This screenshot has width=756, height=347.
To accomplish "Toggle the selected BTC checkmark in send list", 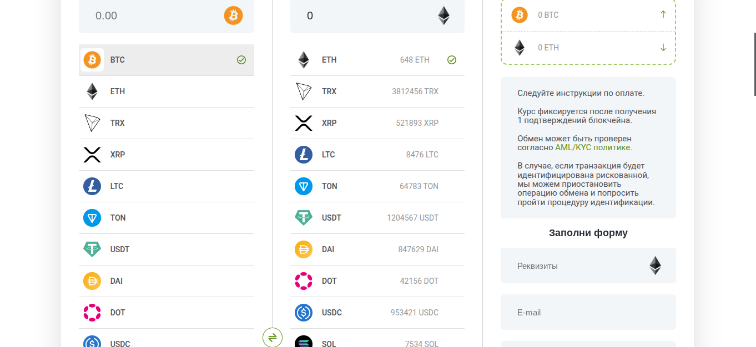I will tap(241, 60).
